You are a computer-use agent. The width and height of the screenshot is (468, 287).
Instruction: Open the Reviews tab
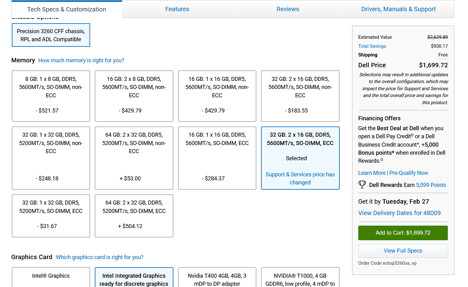[x=288, y=9]
